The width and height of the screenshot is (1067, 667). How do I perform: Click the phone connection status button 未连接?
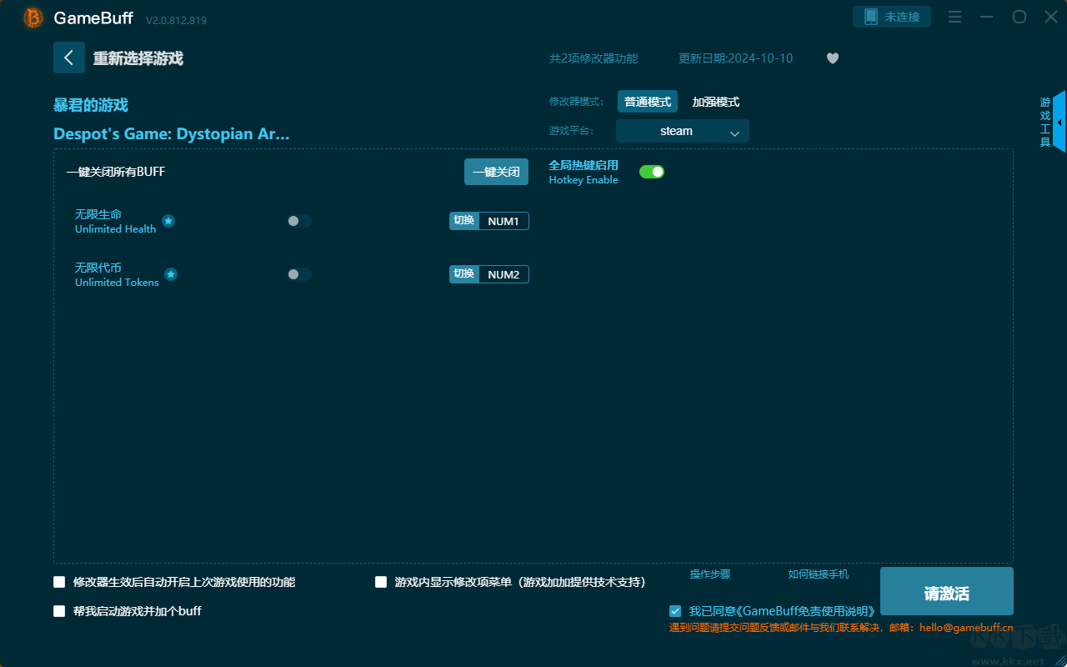(892, 17)
